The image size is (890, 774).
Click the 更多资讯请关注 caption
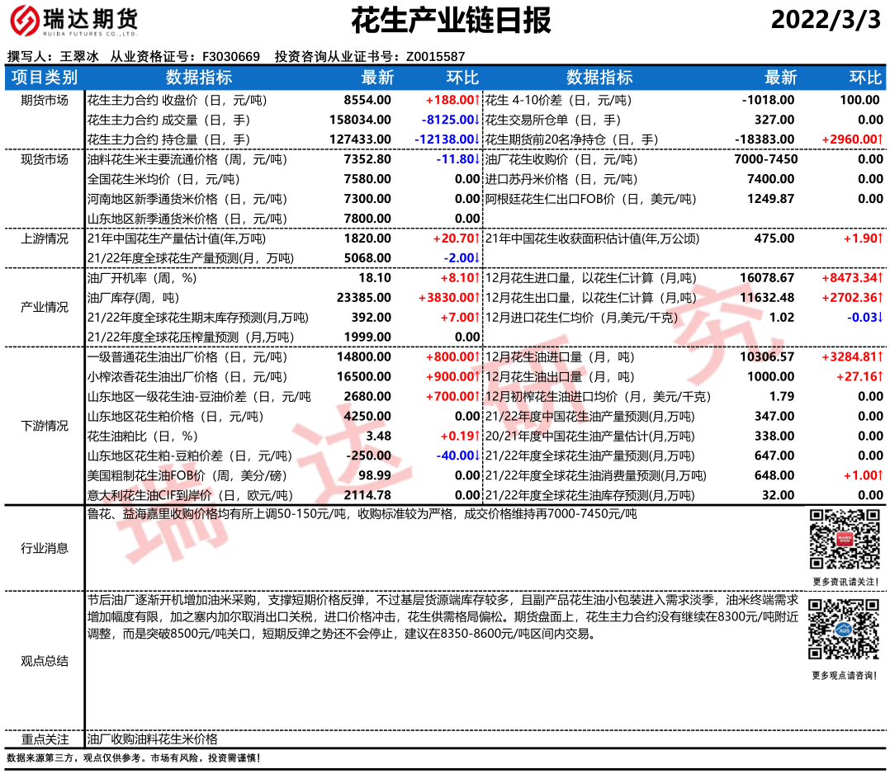pyautogui.click(x=843, y=582)
